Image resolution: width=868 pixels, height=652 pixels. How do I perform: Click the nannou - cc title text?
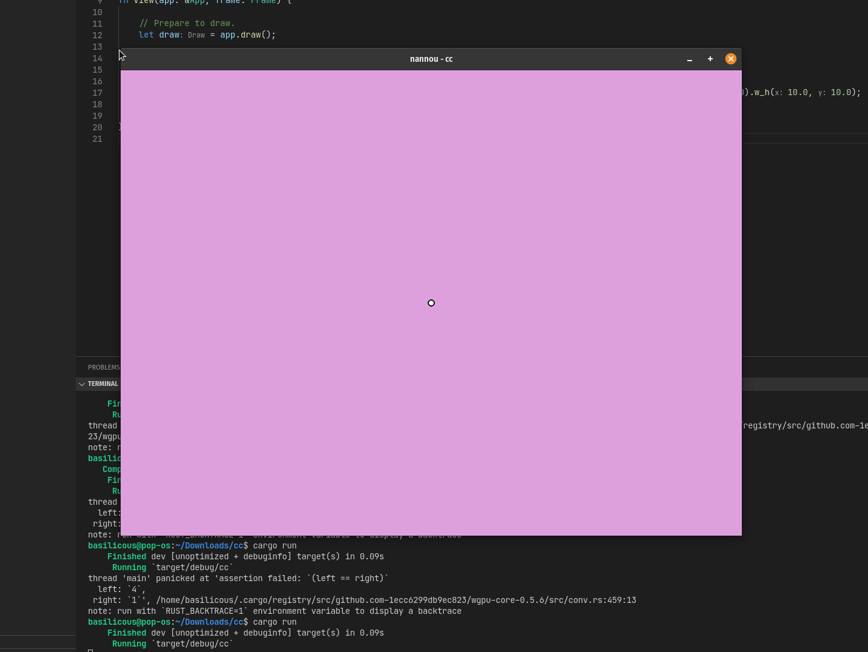point(431,59)
